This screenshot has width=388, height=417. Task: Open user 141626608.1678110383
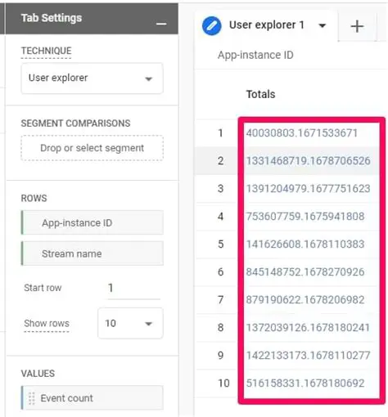tap(305, 244)
